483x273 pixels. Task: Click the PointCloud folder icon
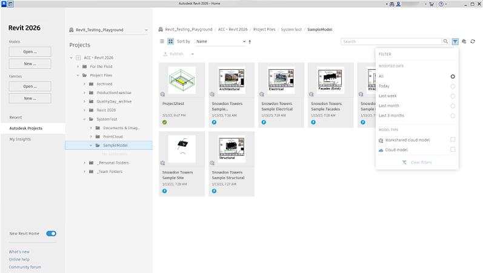[98, 136]
